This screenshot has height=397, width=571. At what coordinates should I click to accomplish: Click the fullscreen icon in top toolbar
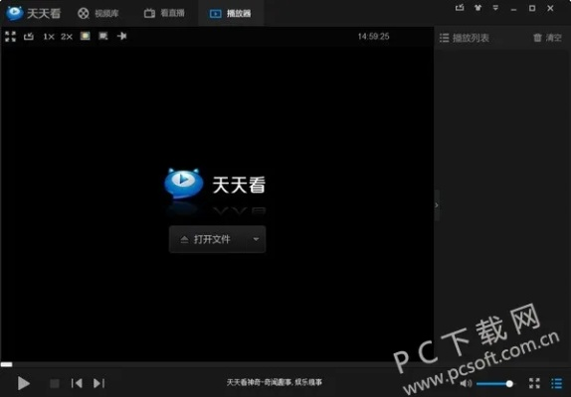pos(11,37)
